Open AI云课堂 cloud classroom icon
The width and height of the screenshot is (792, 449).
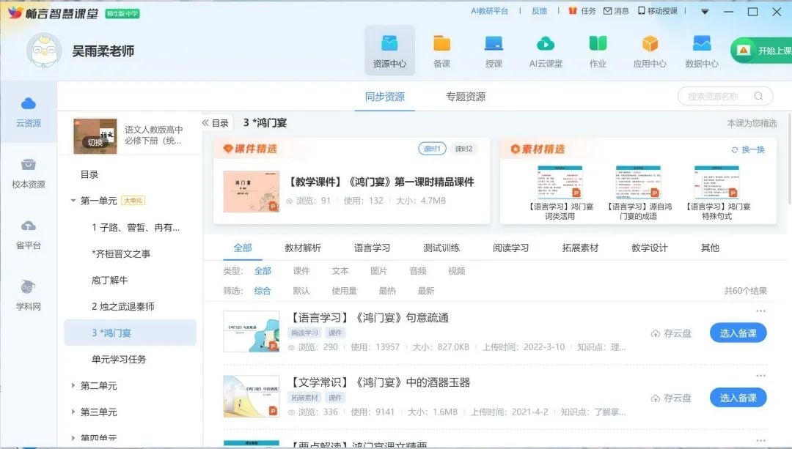(546, 51)
